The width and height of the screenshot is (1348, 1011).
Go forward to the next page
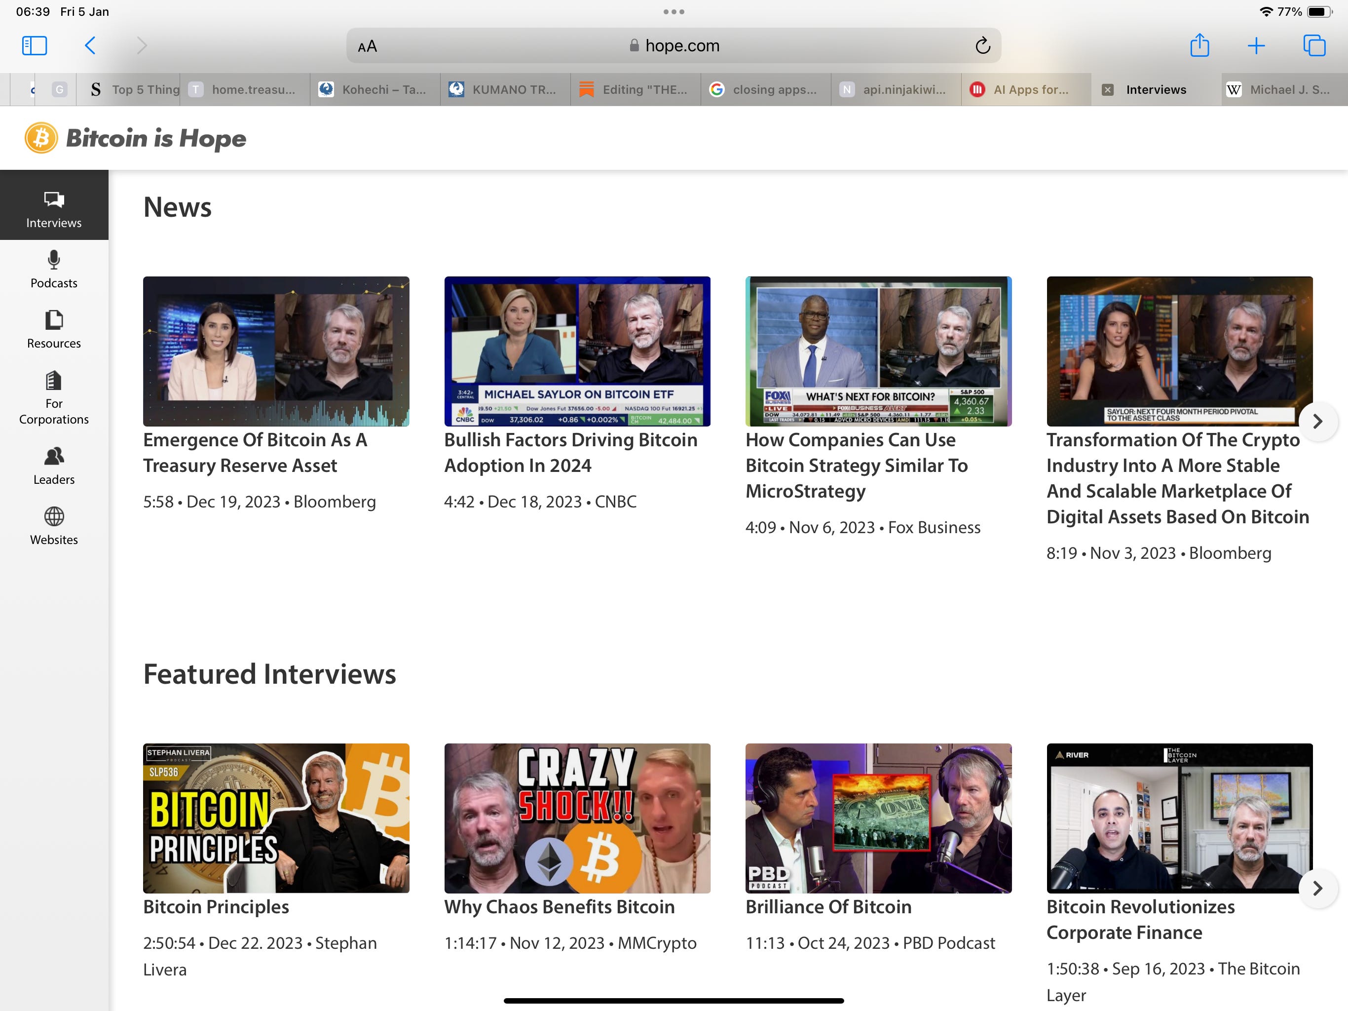tap(142, 46)
